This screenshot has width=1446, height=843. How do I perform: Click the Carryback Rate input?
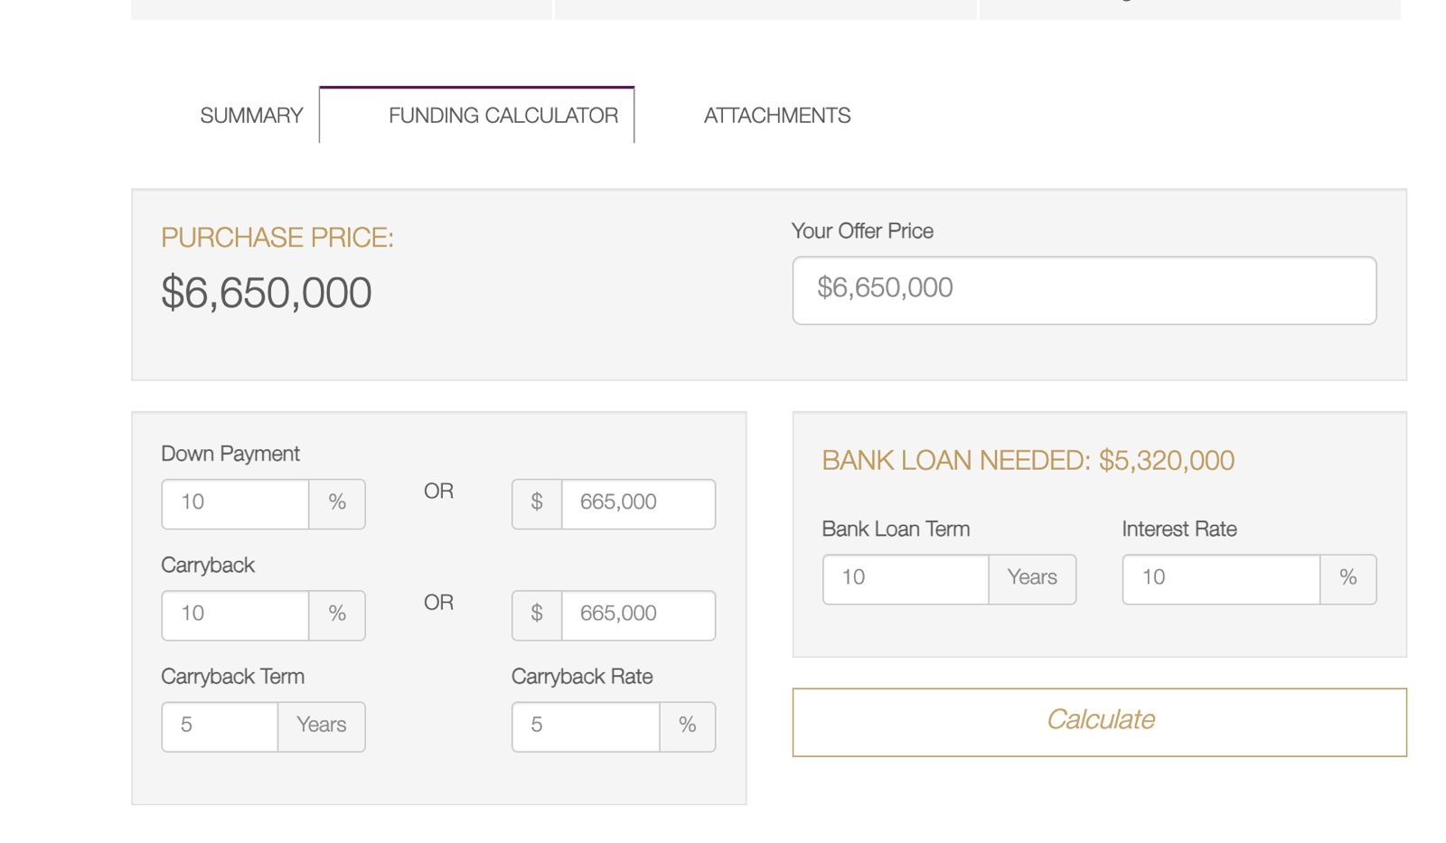(x=586, y=726)
